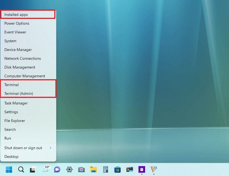Click Desktop at the menu bottom
Image resolution: width=229 pixels, height=176 pixels.
click(11, 157)
